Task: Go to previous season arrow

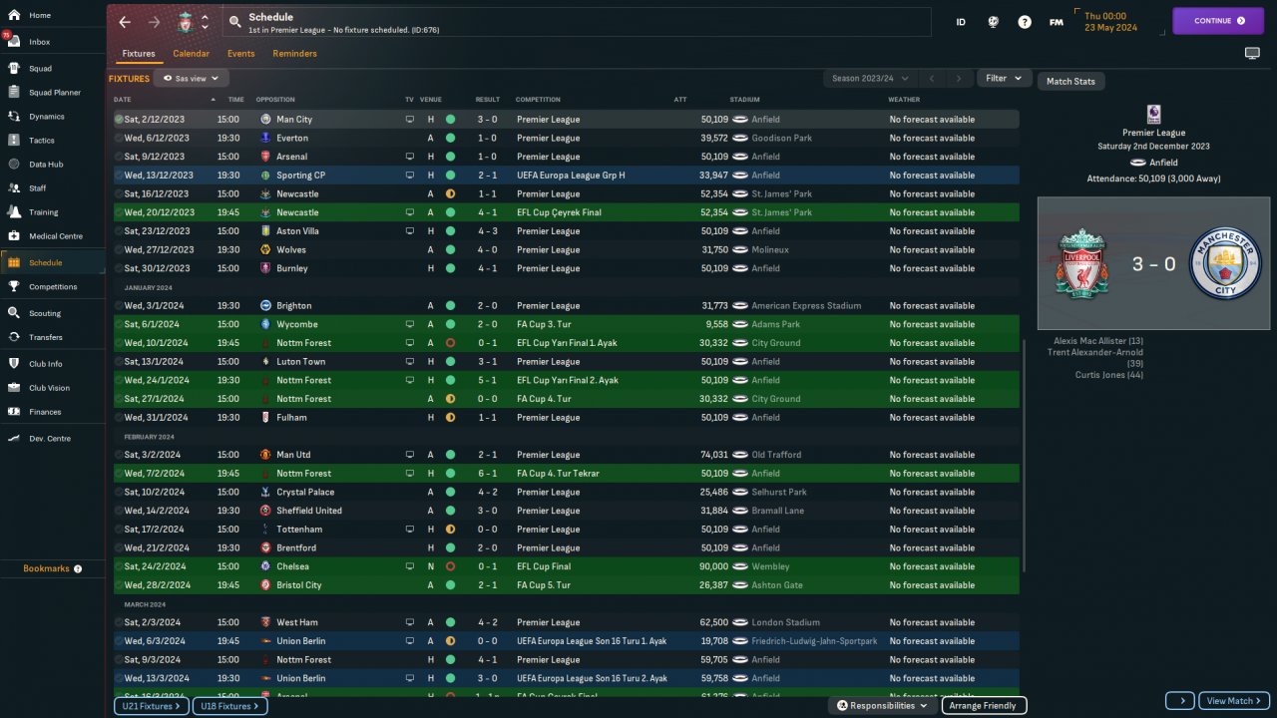Action: pyautogui.click(x=931, y=78)
